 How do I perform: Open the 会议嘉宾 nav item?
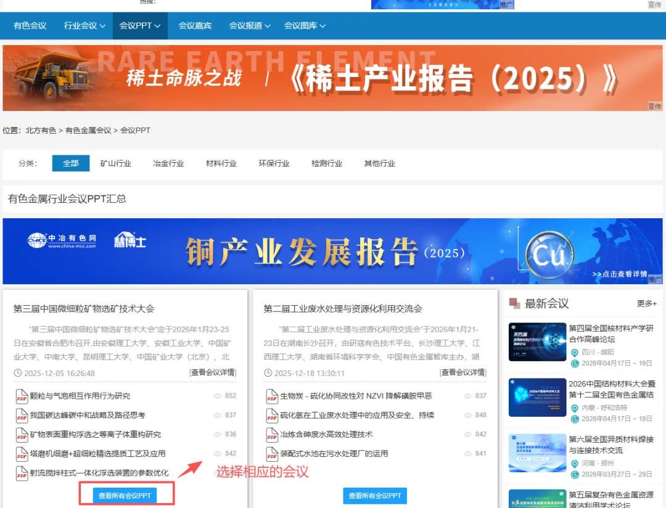[x=195, y=25]
